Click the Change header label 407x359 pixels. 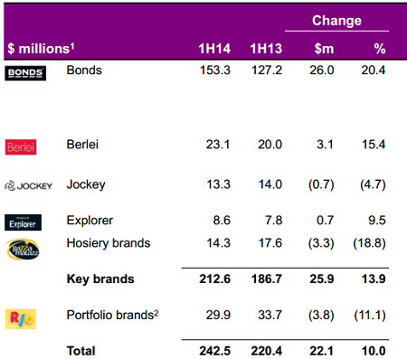pyautogui.click(x=336, y=21)
